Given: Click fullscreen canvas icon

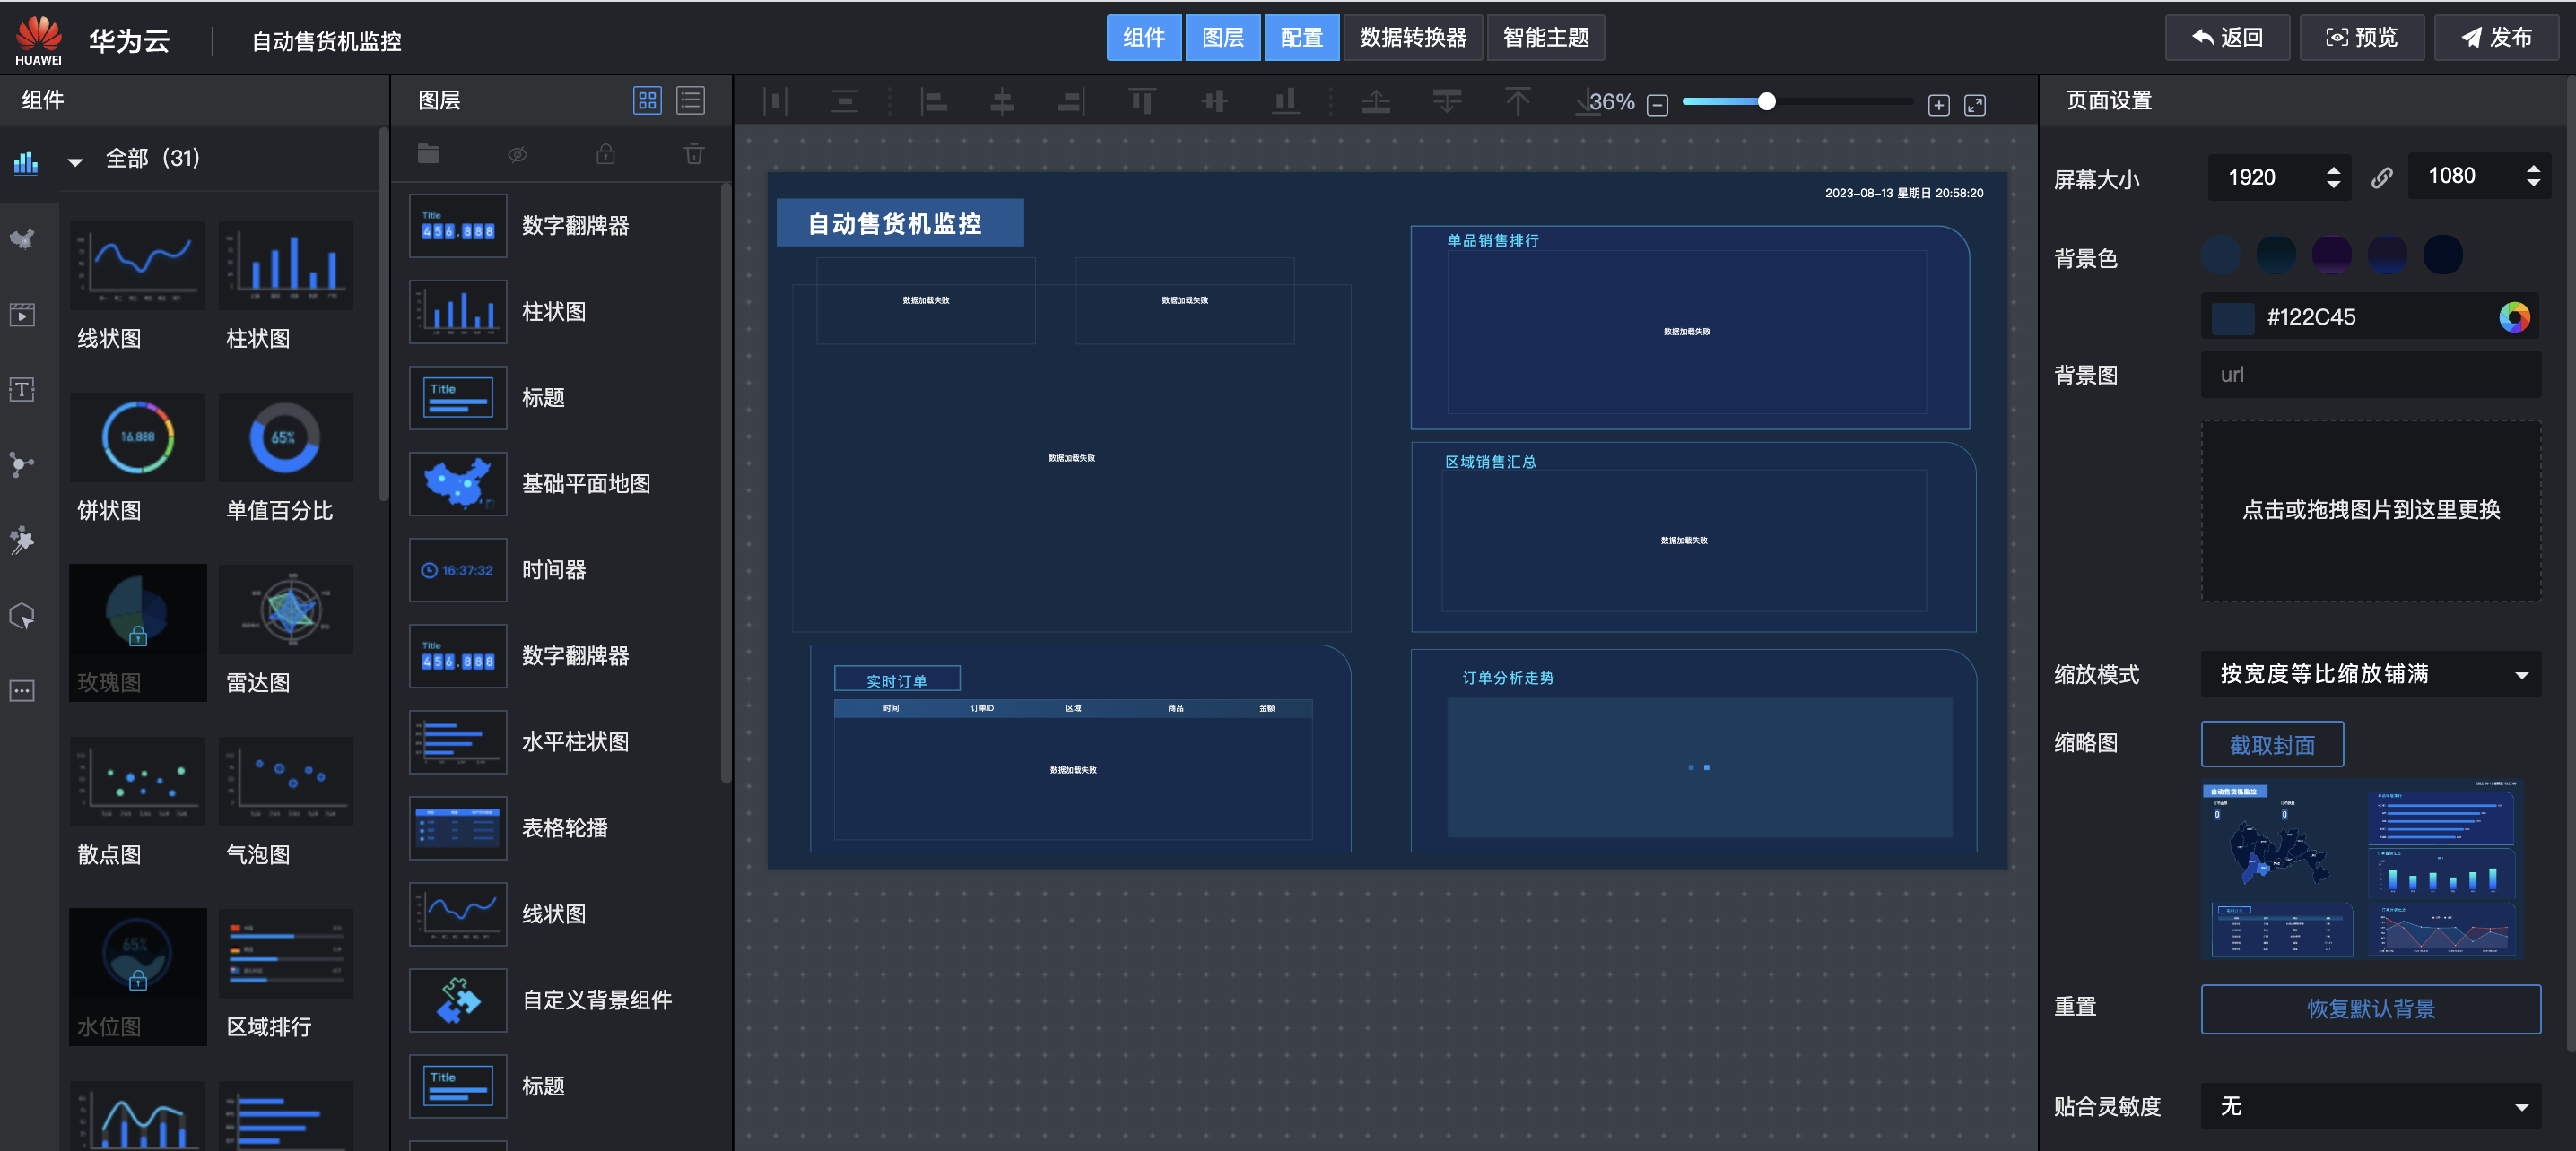Looking at the screenshot, I should point(1974,105).
